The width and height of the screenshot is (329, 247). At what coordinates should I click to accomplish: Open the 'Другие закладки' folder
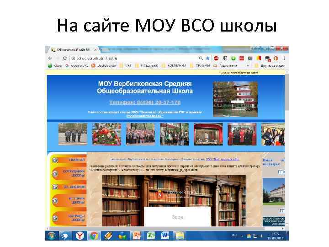pyautogui.click(x=270, y=65)
